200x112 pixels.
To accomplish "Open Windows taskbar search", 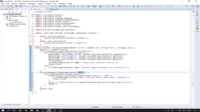I will tap(8, 110).
